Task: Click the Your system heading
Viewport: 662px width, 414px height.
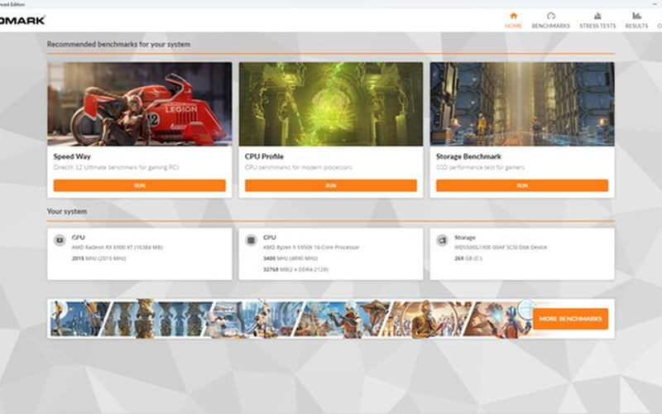Action: (67, 211)
